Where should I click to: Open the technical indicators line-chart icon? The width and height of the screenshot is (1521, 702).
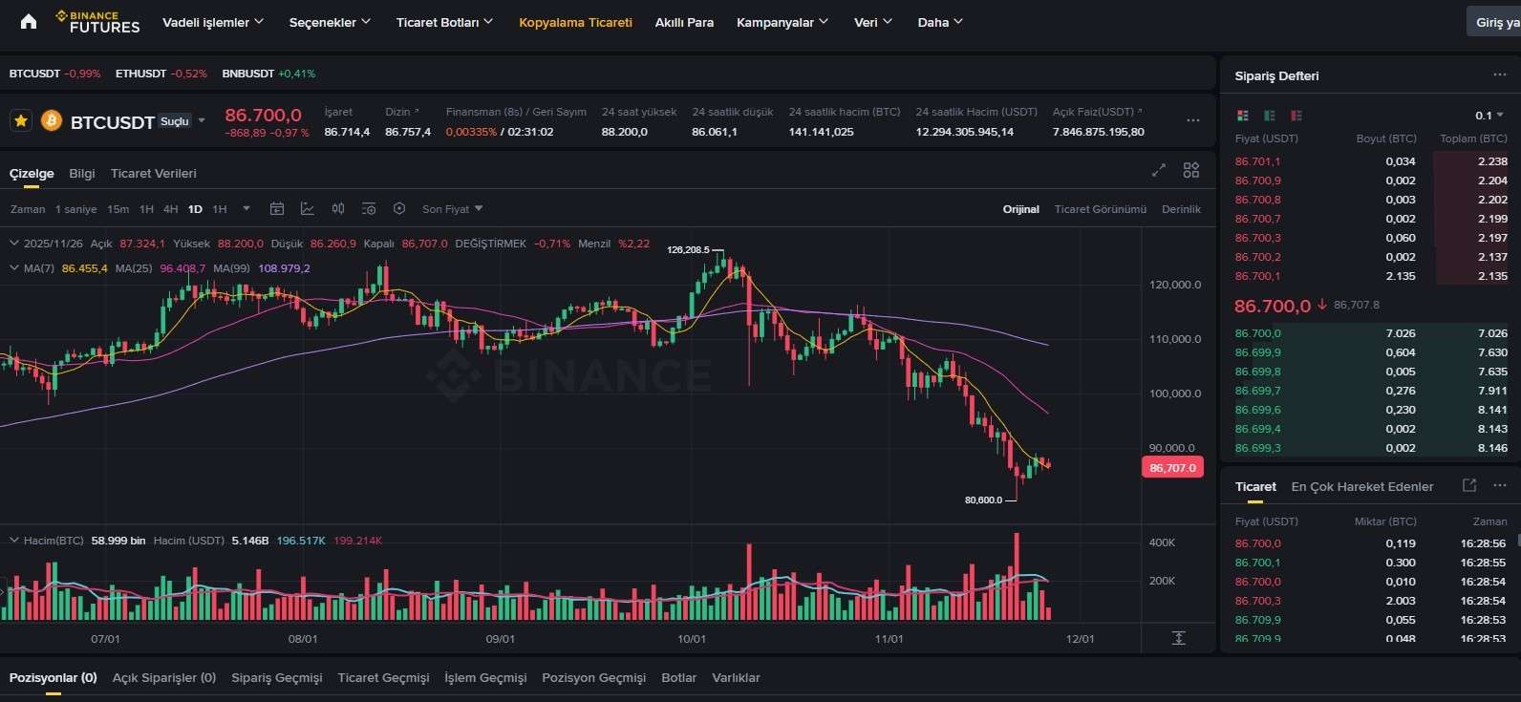[308, 208]
